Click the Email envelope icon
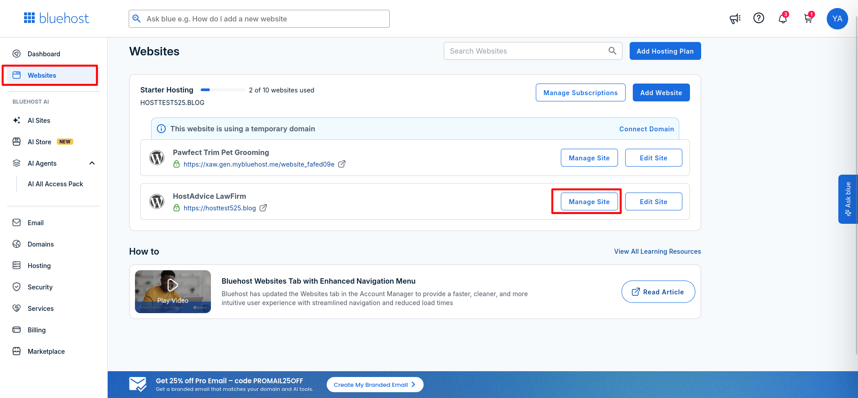The height and width of the screenshot is (398, 858). click(17, 222)
